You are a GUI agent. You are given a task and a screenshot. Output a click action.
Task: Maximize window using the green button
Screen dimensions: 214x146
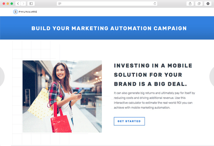12,4
